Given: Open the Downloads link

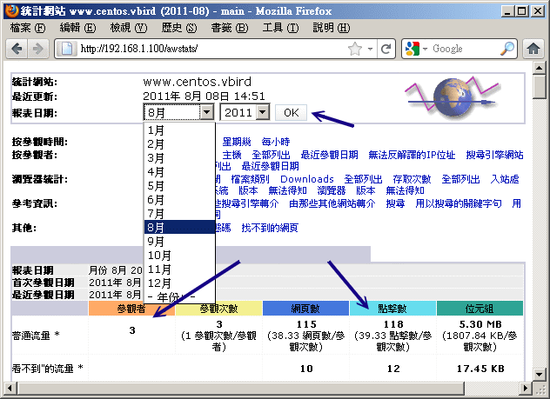Looking at the screenshot, I should pos(306,179).
